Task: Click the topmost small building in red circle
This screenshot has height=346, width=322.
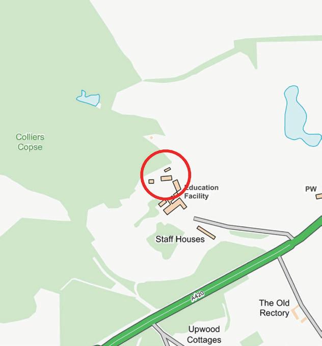Action: (x=168, y=170)
